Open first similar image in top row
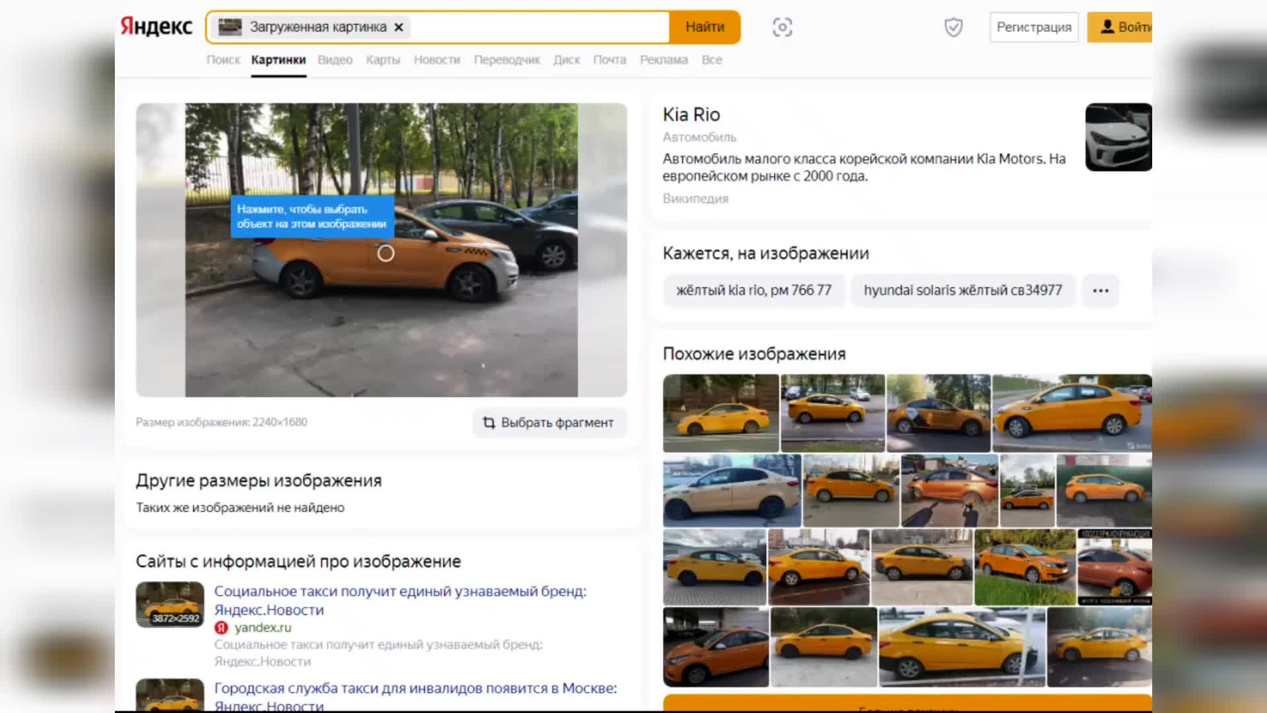 click(721, 413)
